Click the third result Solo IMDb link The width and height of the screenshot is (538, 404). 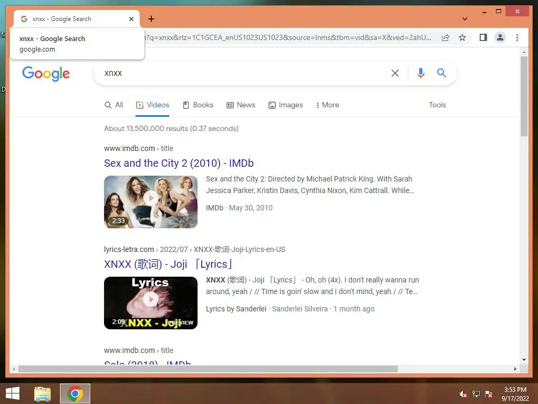[148, 363]
